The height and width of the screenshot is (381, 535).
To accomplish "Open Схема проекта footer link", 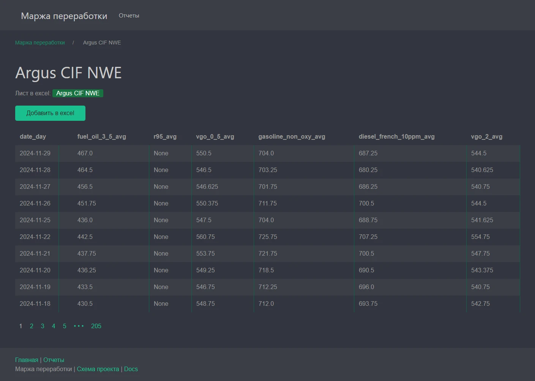I will pyautogui.click(x=98, y=369).
